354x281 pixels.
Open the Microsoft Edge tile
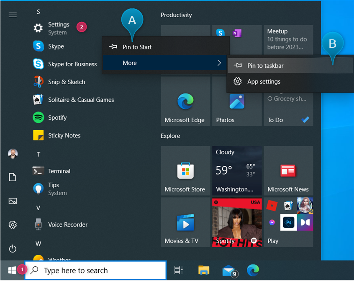tap(185, 101)
